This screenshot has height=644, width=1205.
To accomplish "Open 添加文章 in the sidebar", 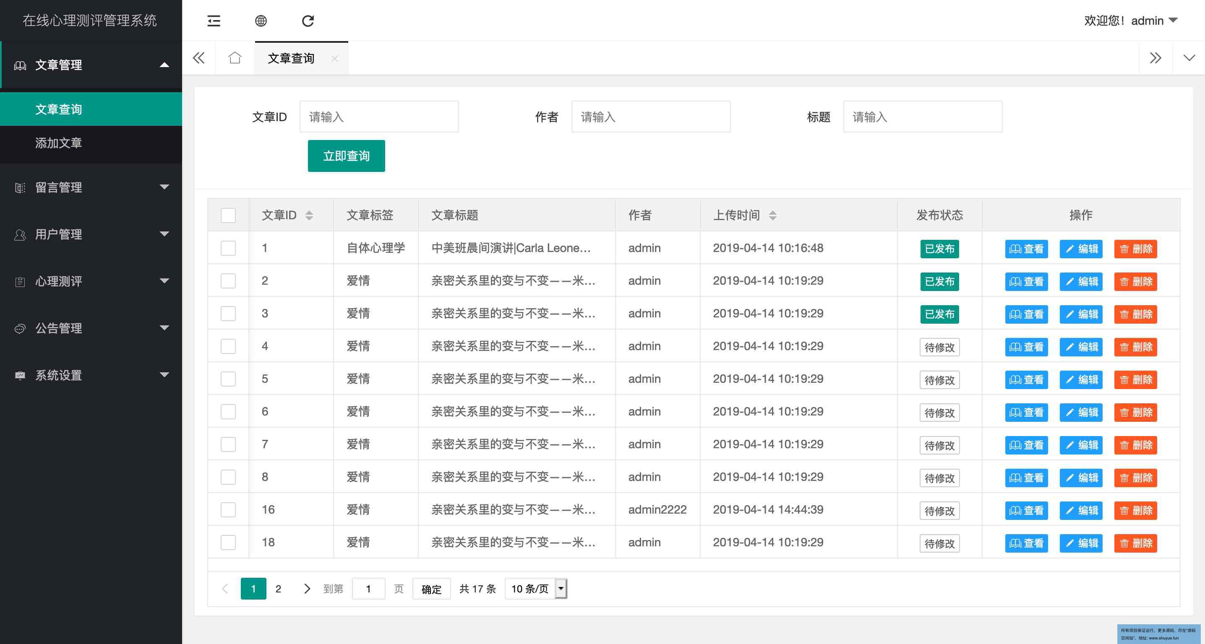I will coord(58,143).
